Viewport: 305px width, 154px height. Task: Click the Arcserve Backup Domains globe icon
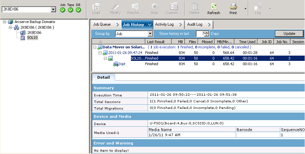[11, 22]
